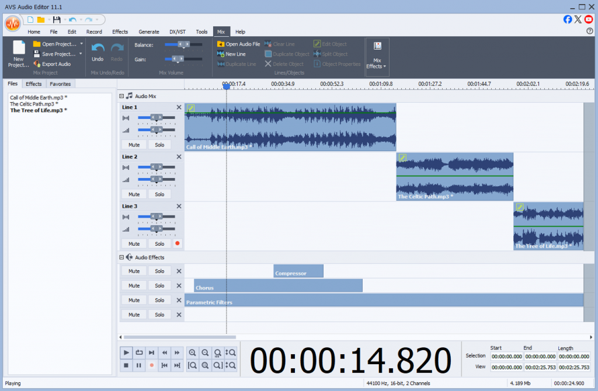
Task: Mute Line 1 track
Action: 134,145
